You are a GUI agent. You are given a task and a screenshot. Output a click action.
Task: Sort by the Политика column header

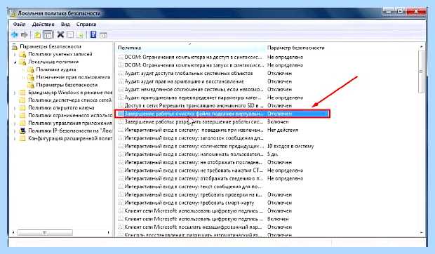click(x=190, y=48)
